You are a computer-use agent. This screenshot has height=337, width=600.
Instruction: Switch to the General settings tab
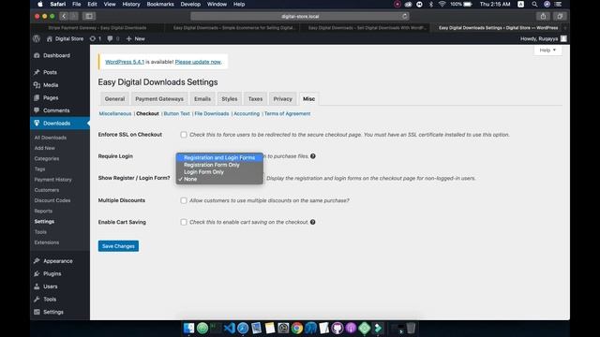(x=114, y=98)
